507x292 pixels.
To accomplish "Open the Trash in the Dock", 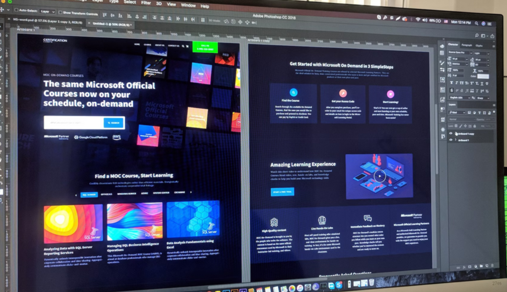I will 372,283.
